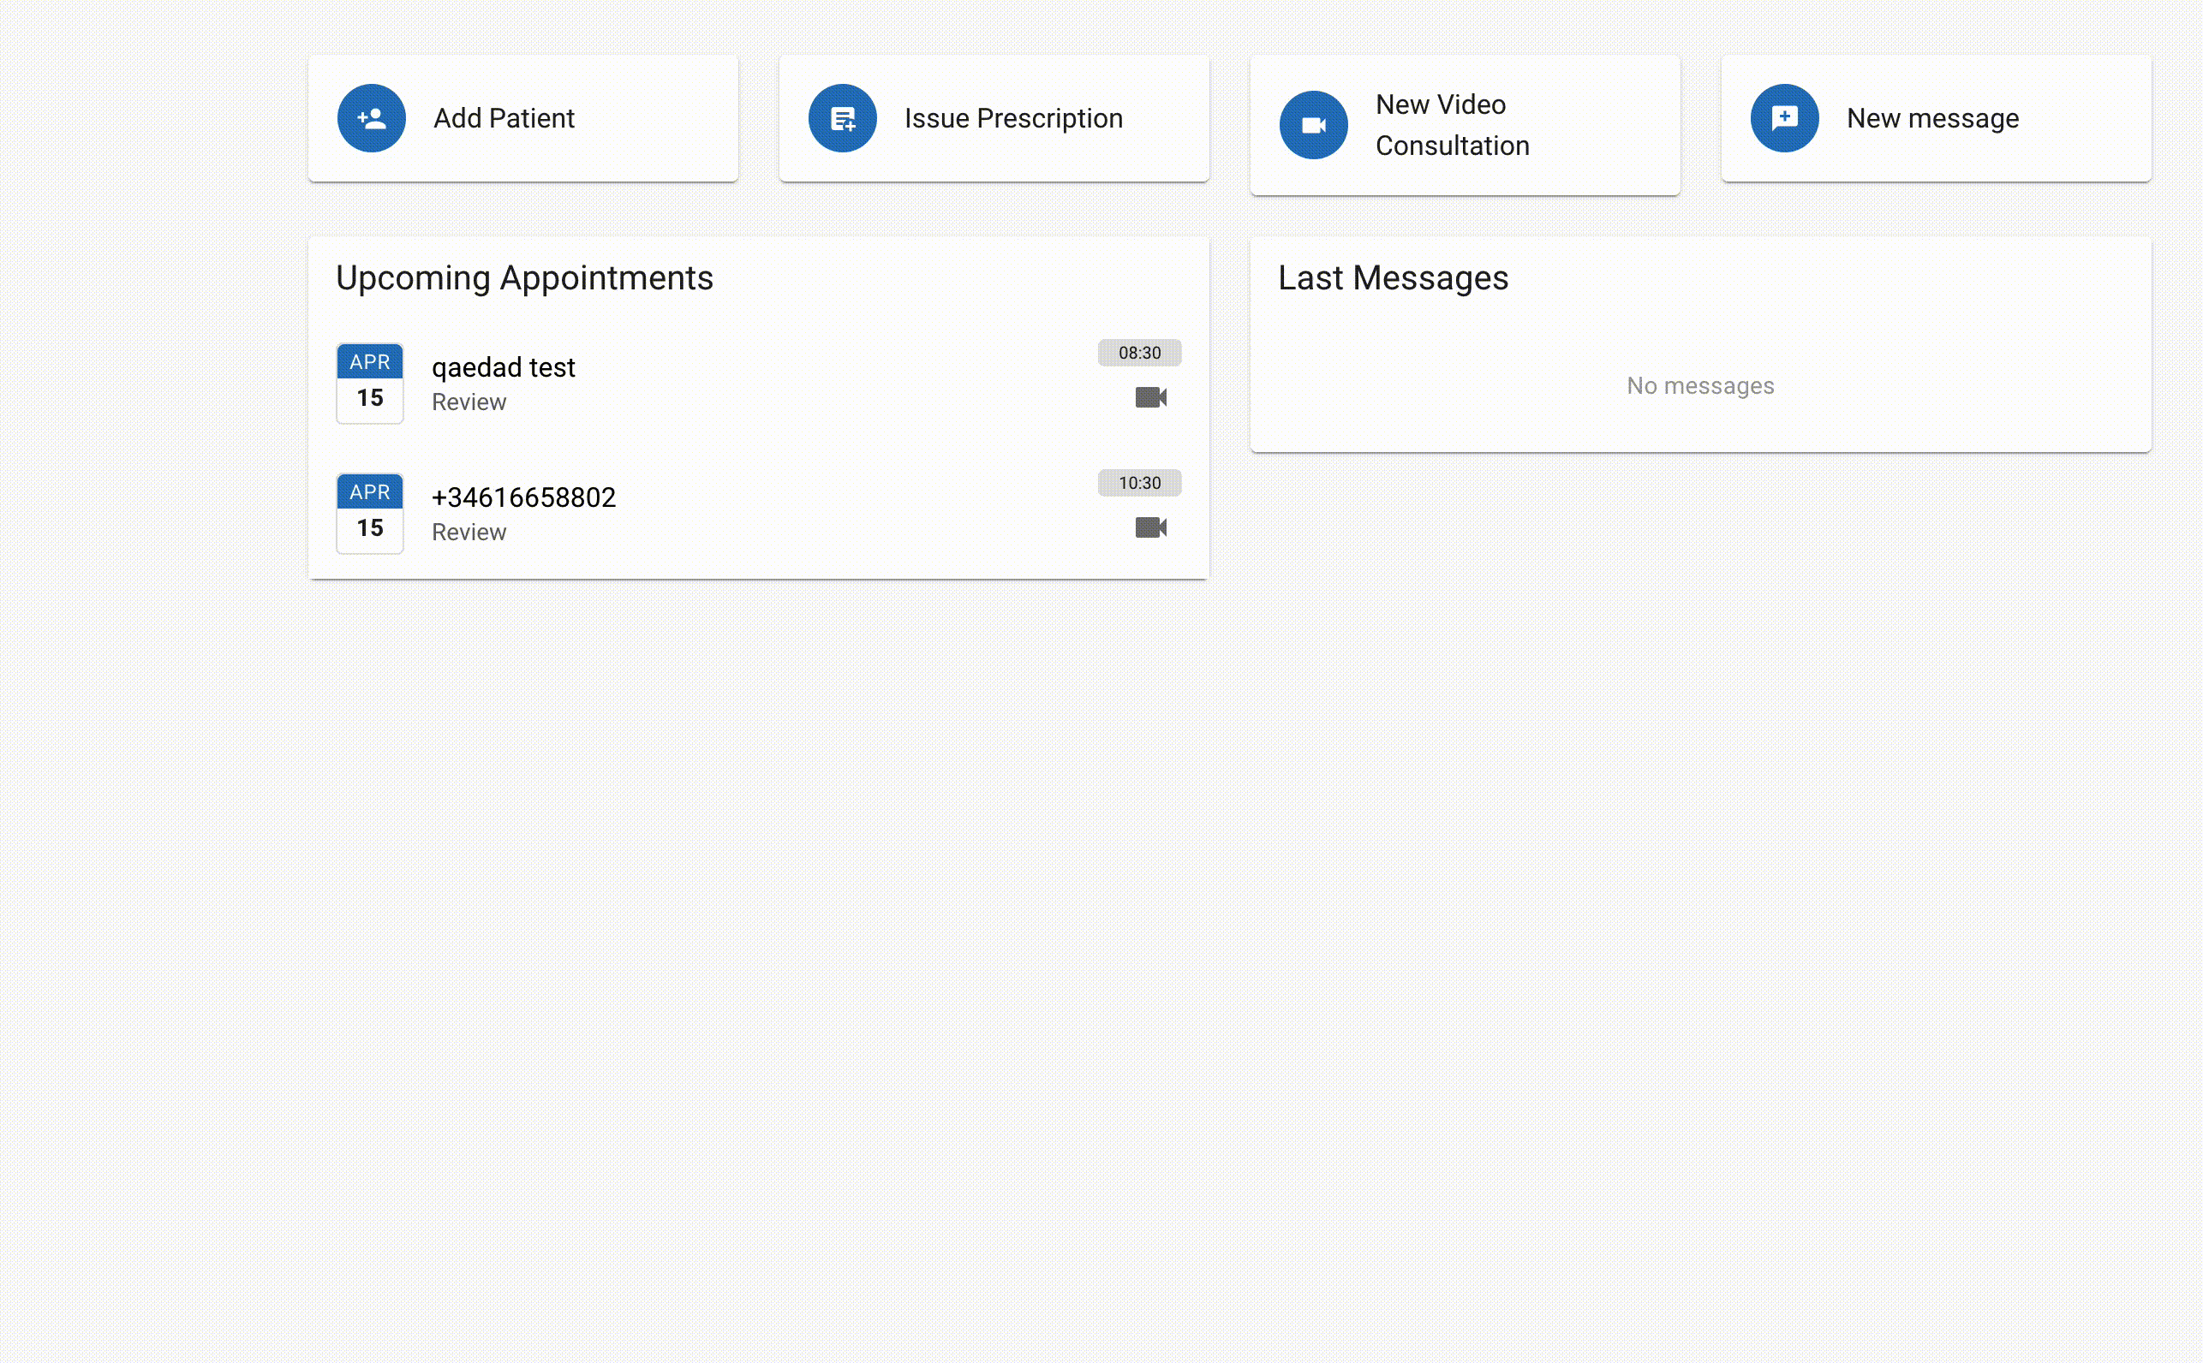
Task: Click the Issue Prescription document icon
Action: (x=842, y=118)
